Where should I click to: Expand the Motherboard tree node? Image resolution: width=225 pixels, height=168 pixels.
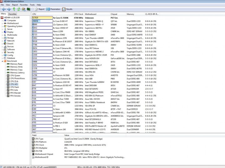coord(2,24)
